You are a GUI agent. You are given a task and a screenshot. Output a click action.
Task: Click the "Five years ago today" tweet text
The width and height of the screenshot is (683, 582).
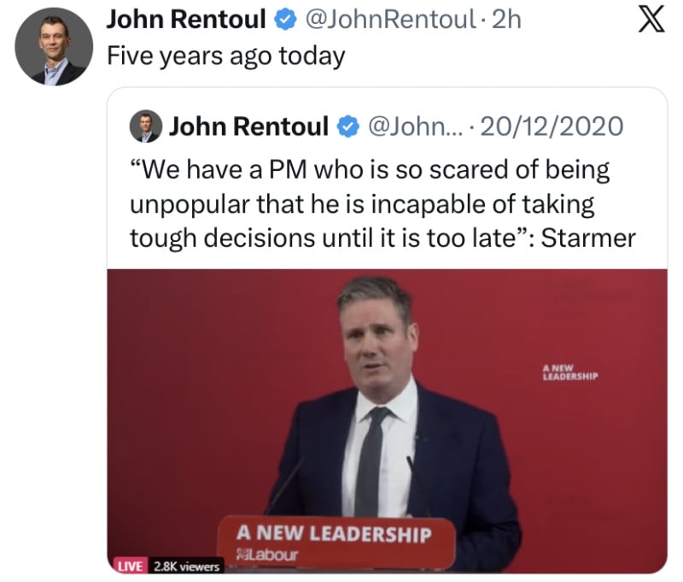pyautogui.click(x=226, y=56)
